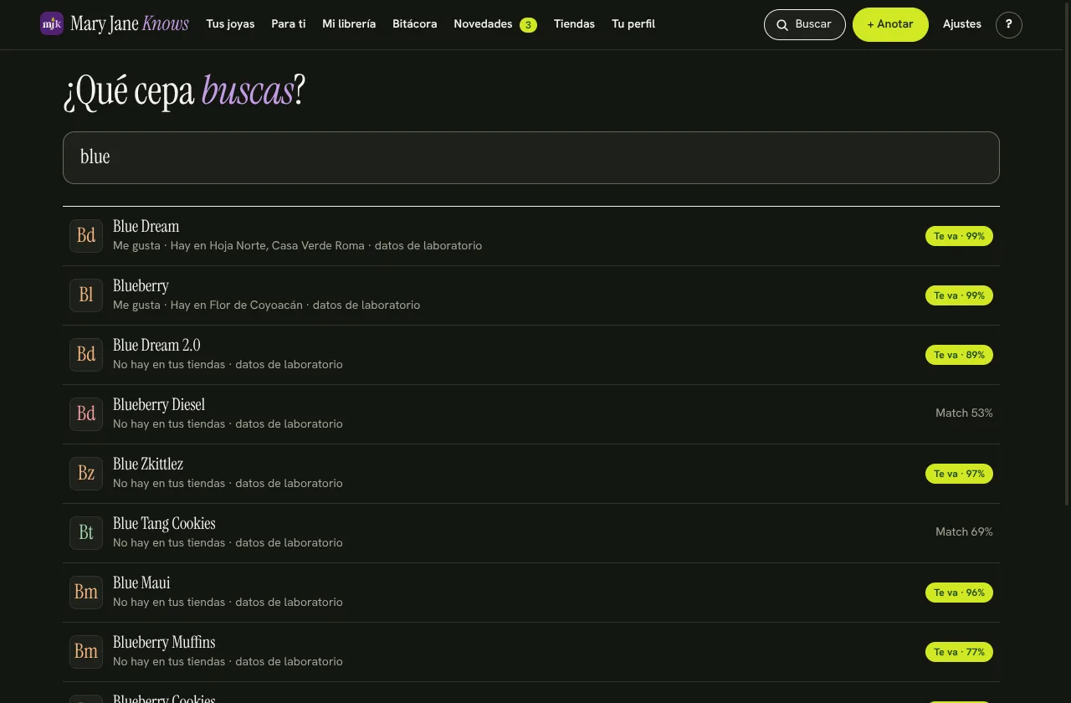The image size is (1071, 703).
Task: Click the Bt icon for Blue Tang Cookies
Action: click(x=86, y=533)
